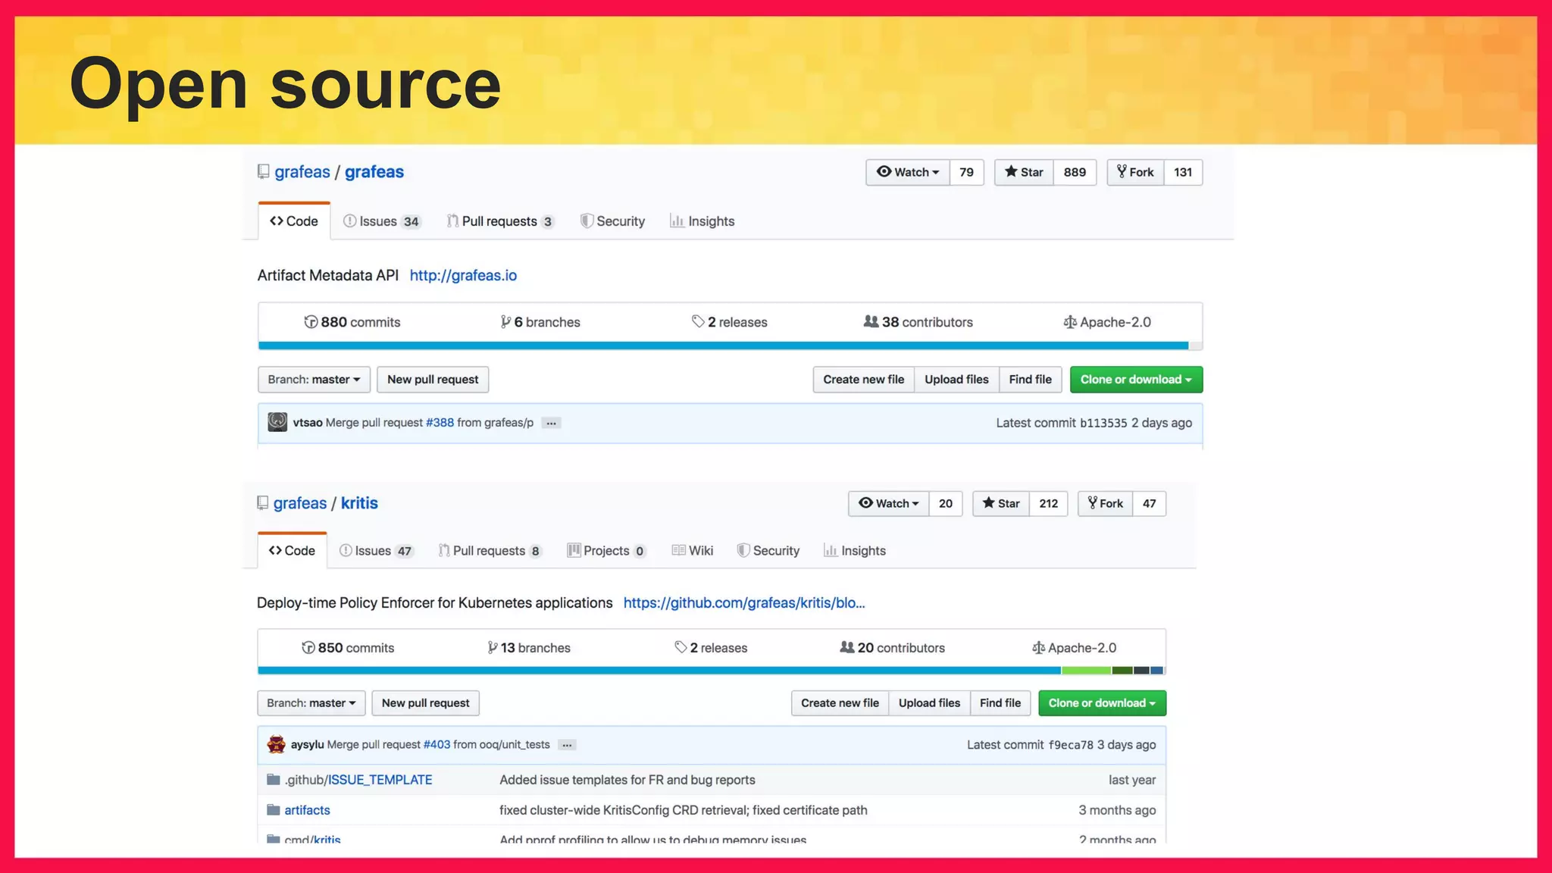Star the grafeas/grafeas repository
The image size is (1552, 873).
[1024, 172]
